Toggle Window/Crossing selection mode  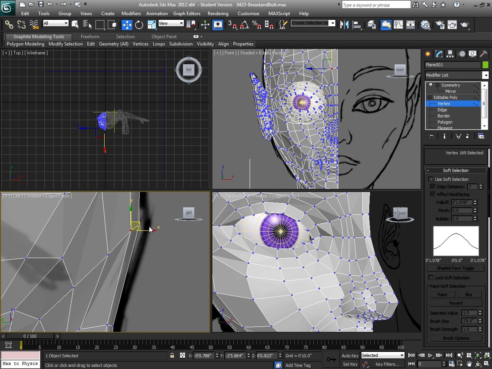point(112,25)
